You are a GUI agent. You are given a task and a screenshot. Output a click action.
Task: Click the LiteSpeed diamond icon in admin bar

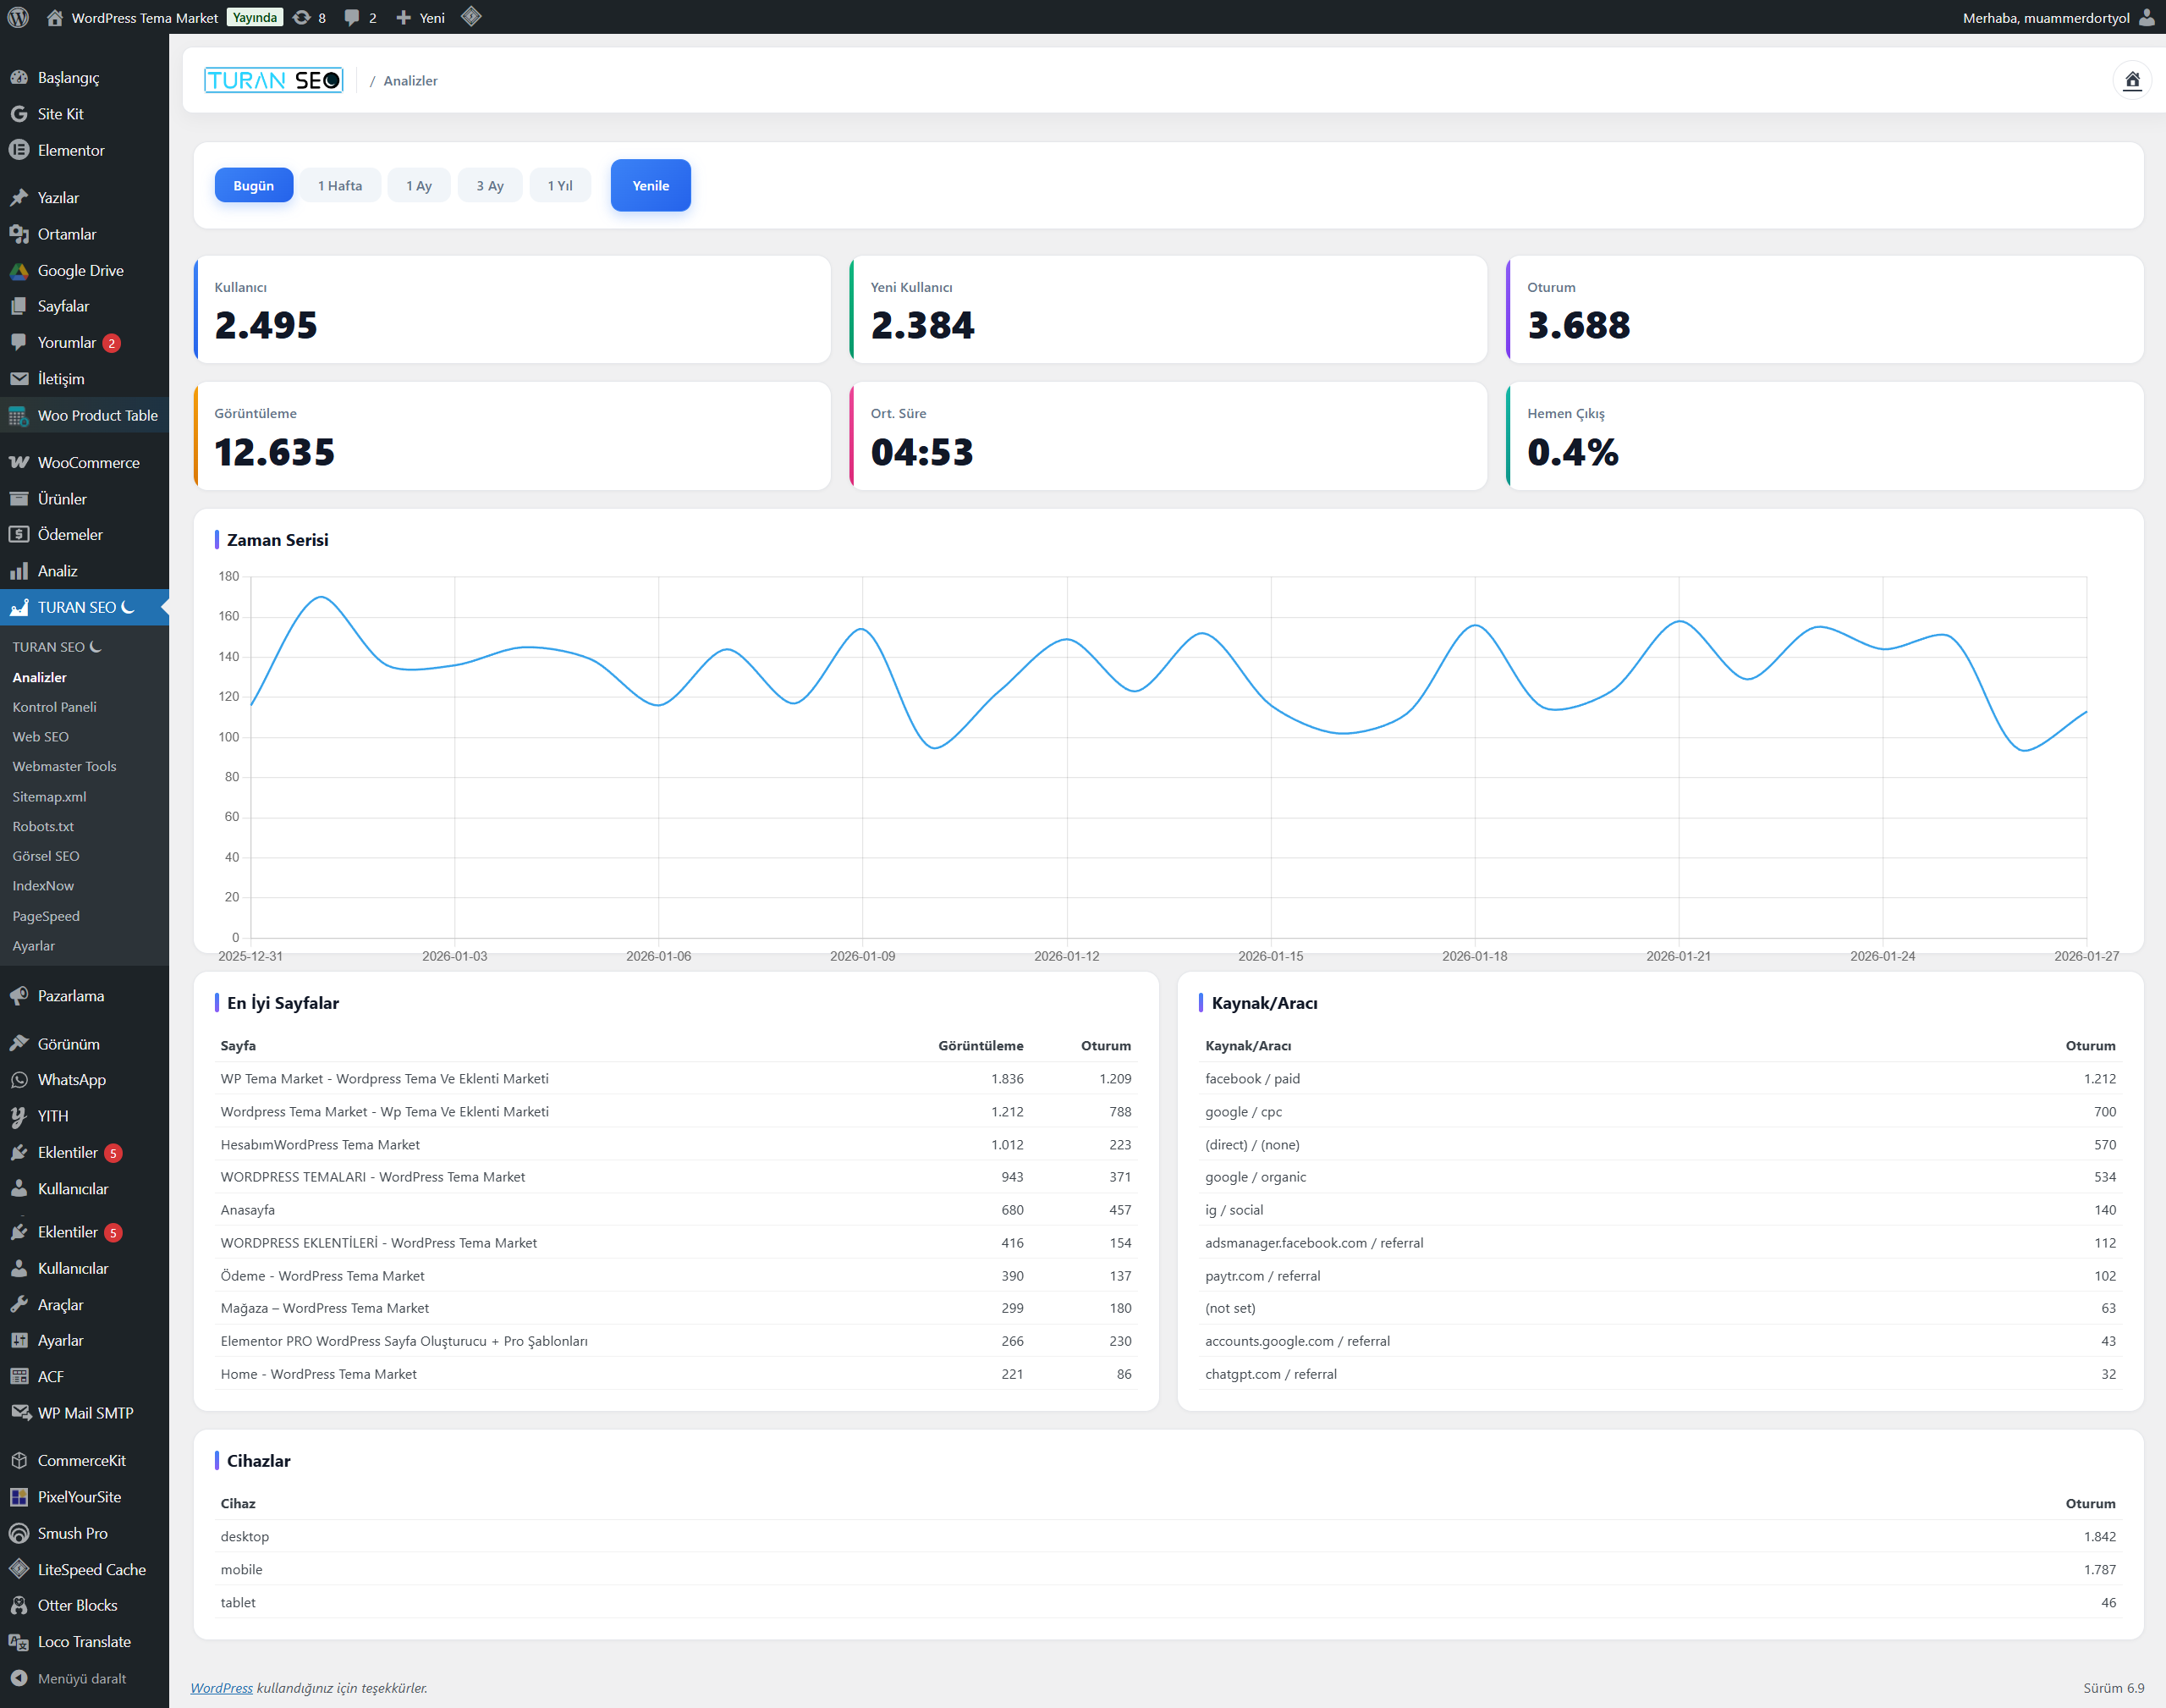(472, 17)
